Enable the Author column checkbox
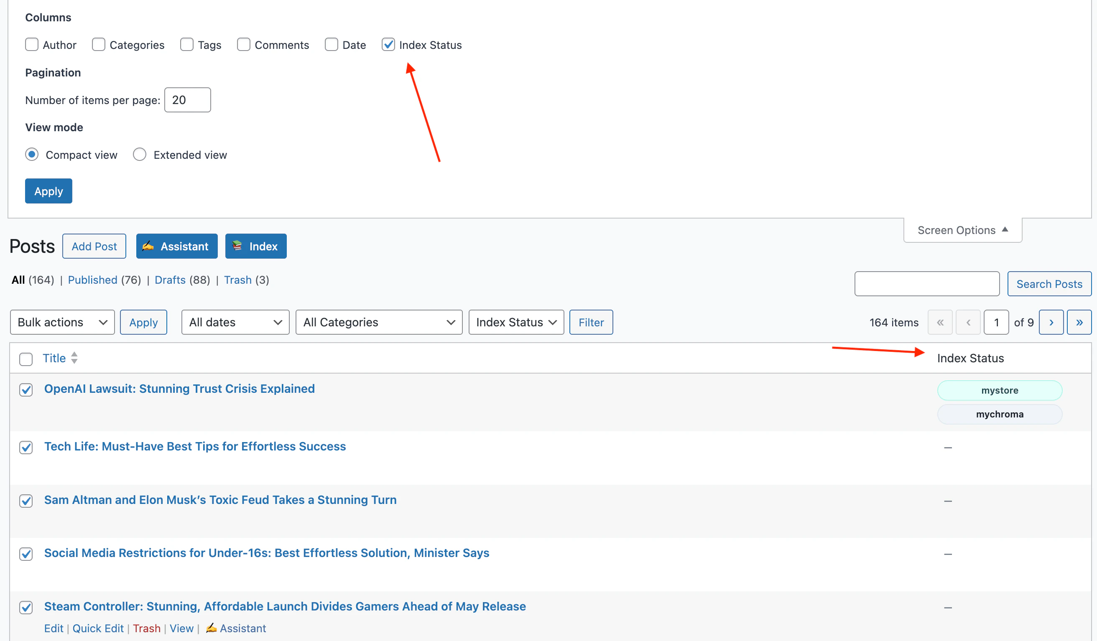 (x=32, y=44)
